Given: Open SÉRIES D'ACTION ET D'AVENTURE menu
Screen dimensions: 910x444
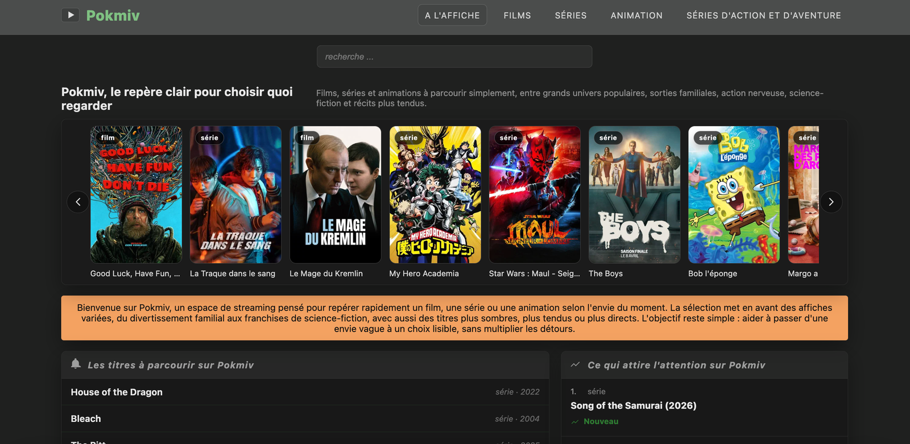Looking at the screenshot, I should pos(763,15).
